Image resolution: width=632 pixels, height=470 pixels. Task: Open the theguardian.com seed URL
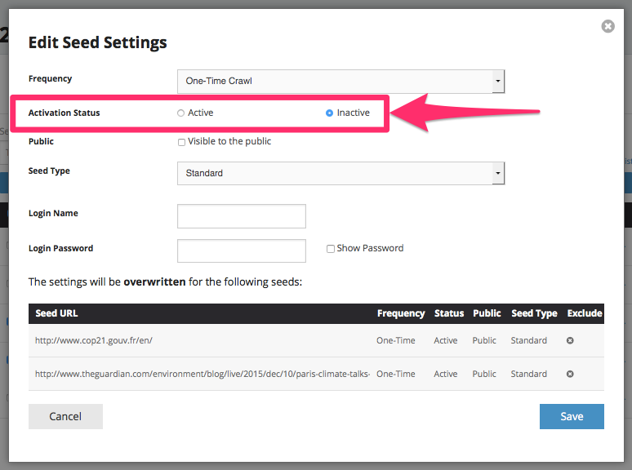(202, 374)
